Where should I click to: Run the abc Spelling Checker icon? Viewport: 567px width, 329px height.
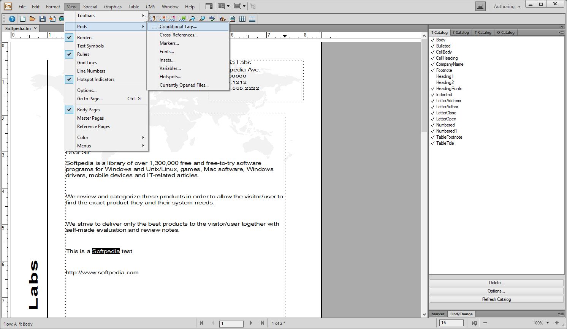pyautogui.click(x=212, y=19)
